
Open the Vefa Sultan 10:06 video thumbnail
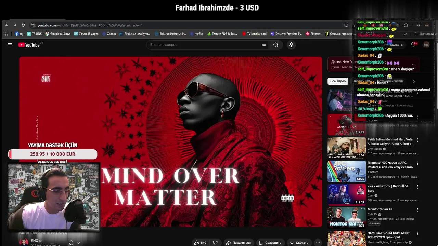[x=347, y=148]
